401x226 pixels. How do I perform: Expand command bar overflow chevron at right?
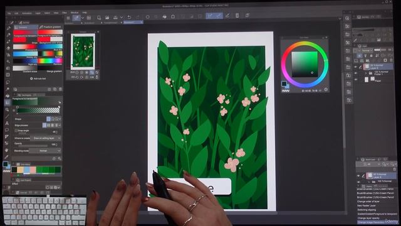340,18
